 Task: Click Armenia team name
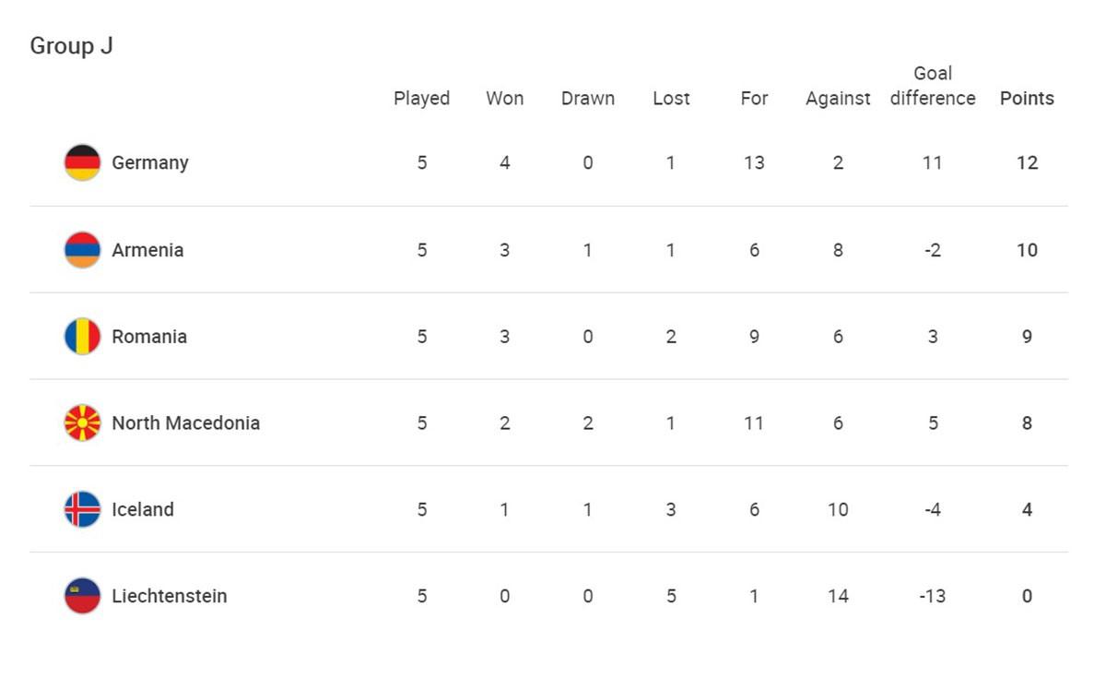[147, 250]
